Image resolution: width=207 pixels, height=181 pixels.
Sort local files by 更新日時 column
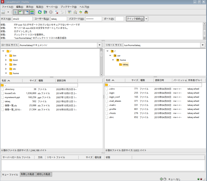tap(67, 81)
